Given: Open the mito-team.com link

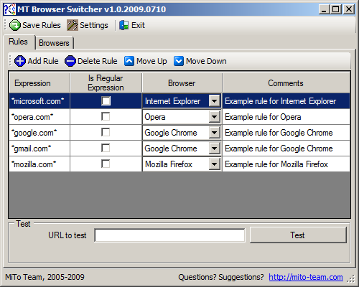Looking at the screenshot, I should click(x=306, y=277).
